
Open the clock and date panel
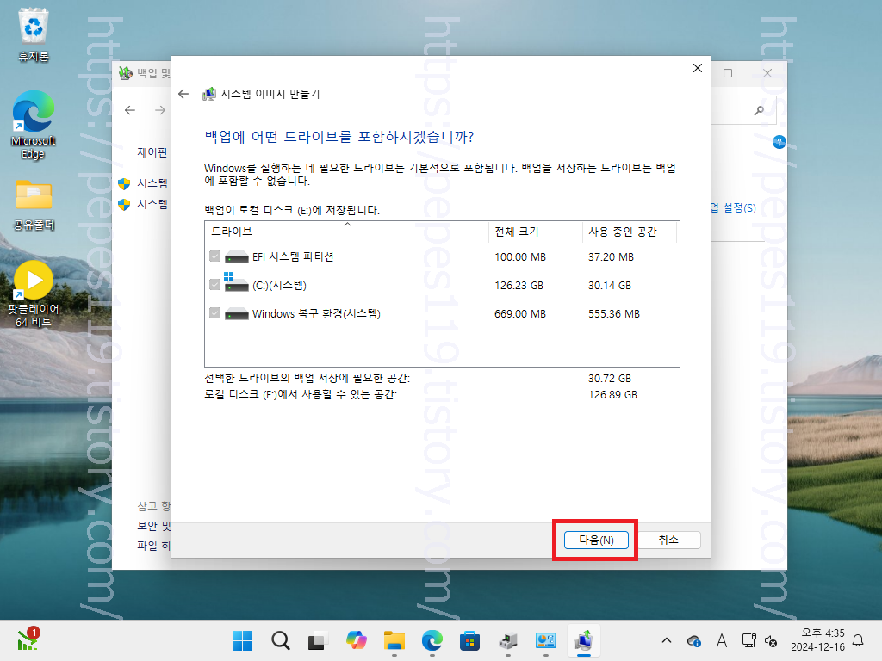tap(817, 640)
